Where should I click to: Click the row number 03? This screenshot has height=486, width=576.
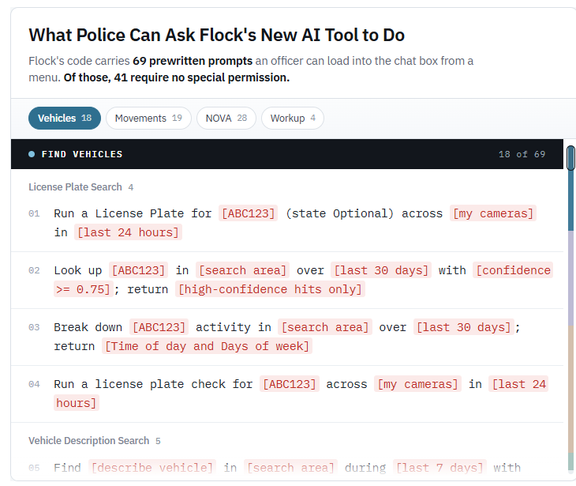pyautogui.click(x=34, y=327)
